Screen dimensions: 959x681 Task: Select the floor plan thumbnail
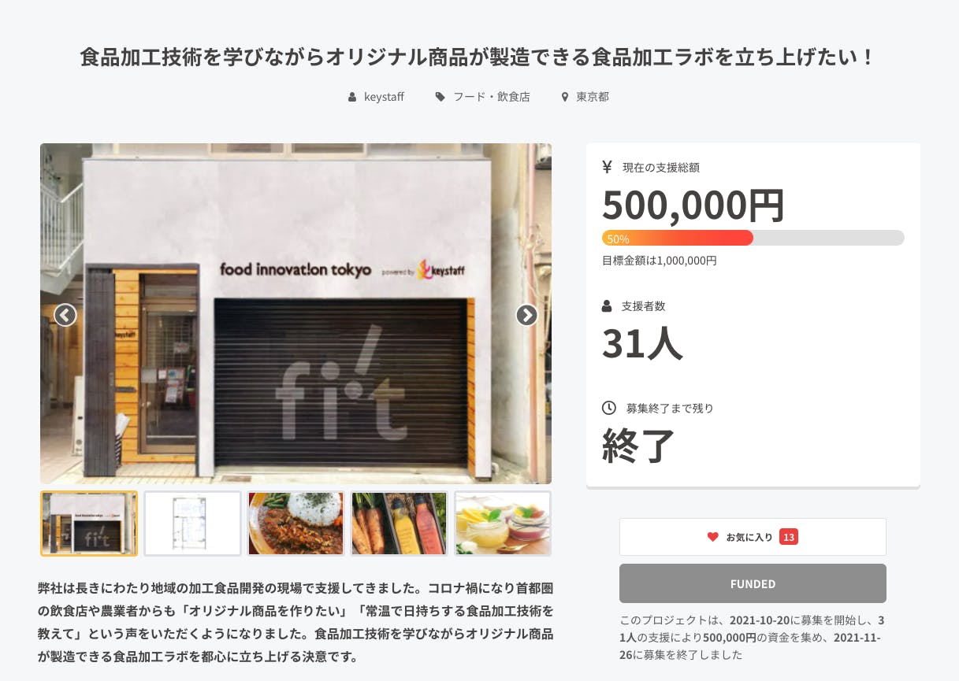(192, 524)
